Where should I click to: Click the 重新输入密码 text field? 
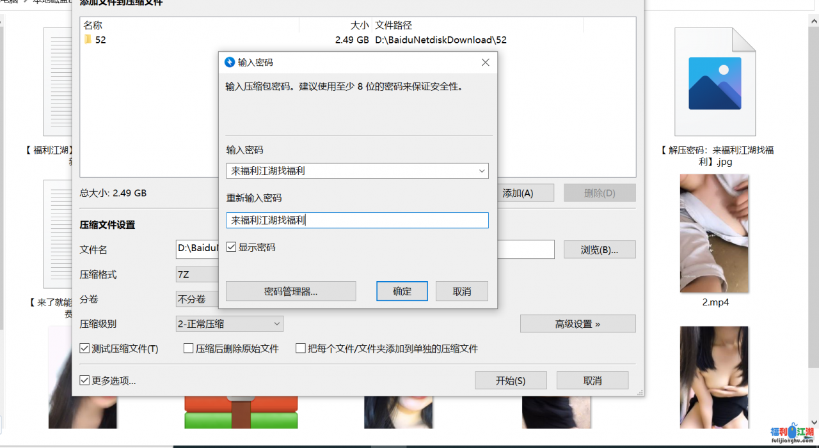[x=357, y=220]
